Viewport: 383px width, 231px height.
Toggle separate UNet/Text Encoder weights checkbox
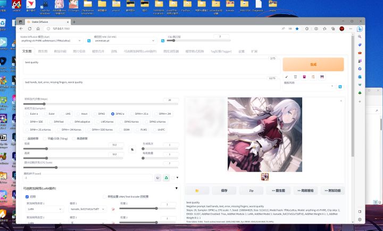105,196
